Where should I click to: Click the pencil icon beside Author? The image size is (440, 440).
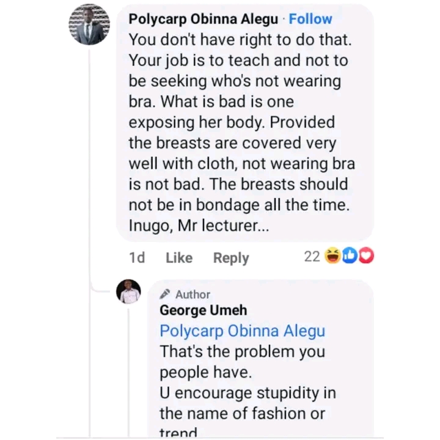tap(165, 294)
